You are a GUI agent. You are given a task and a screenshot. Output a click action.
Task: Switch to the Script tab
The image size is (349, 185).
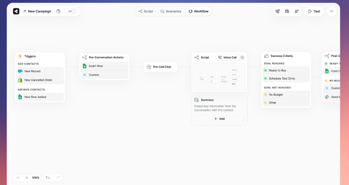pos(146,12)
